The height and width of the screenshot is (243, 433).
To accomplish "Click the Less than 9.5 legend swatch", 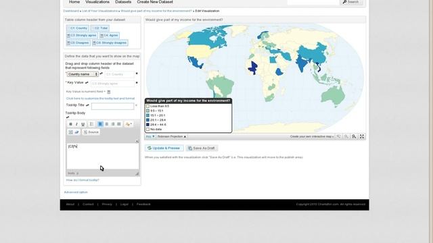I will coord(147,106).
